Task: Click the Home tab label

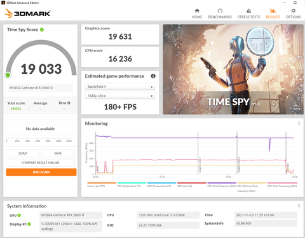Action: [197, 17]
